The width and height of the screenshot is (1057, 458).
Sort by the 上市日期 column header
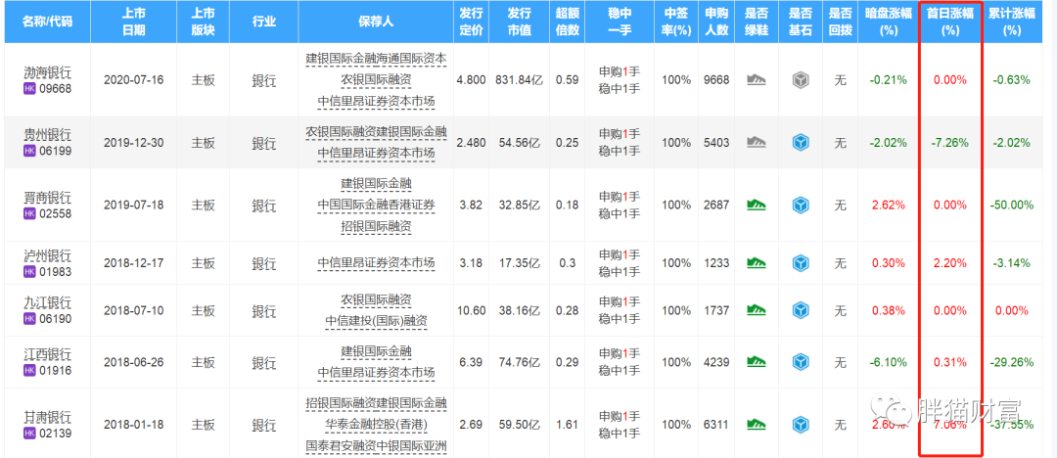click(133, 22)
